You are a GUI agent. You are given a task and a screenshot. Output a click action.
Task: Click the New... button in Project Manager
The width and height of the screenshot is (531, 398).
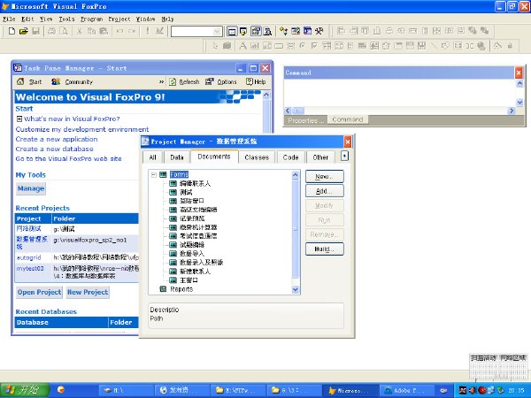(x=325, y=176)
